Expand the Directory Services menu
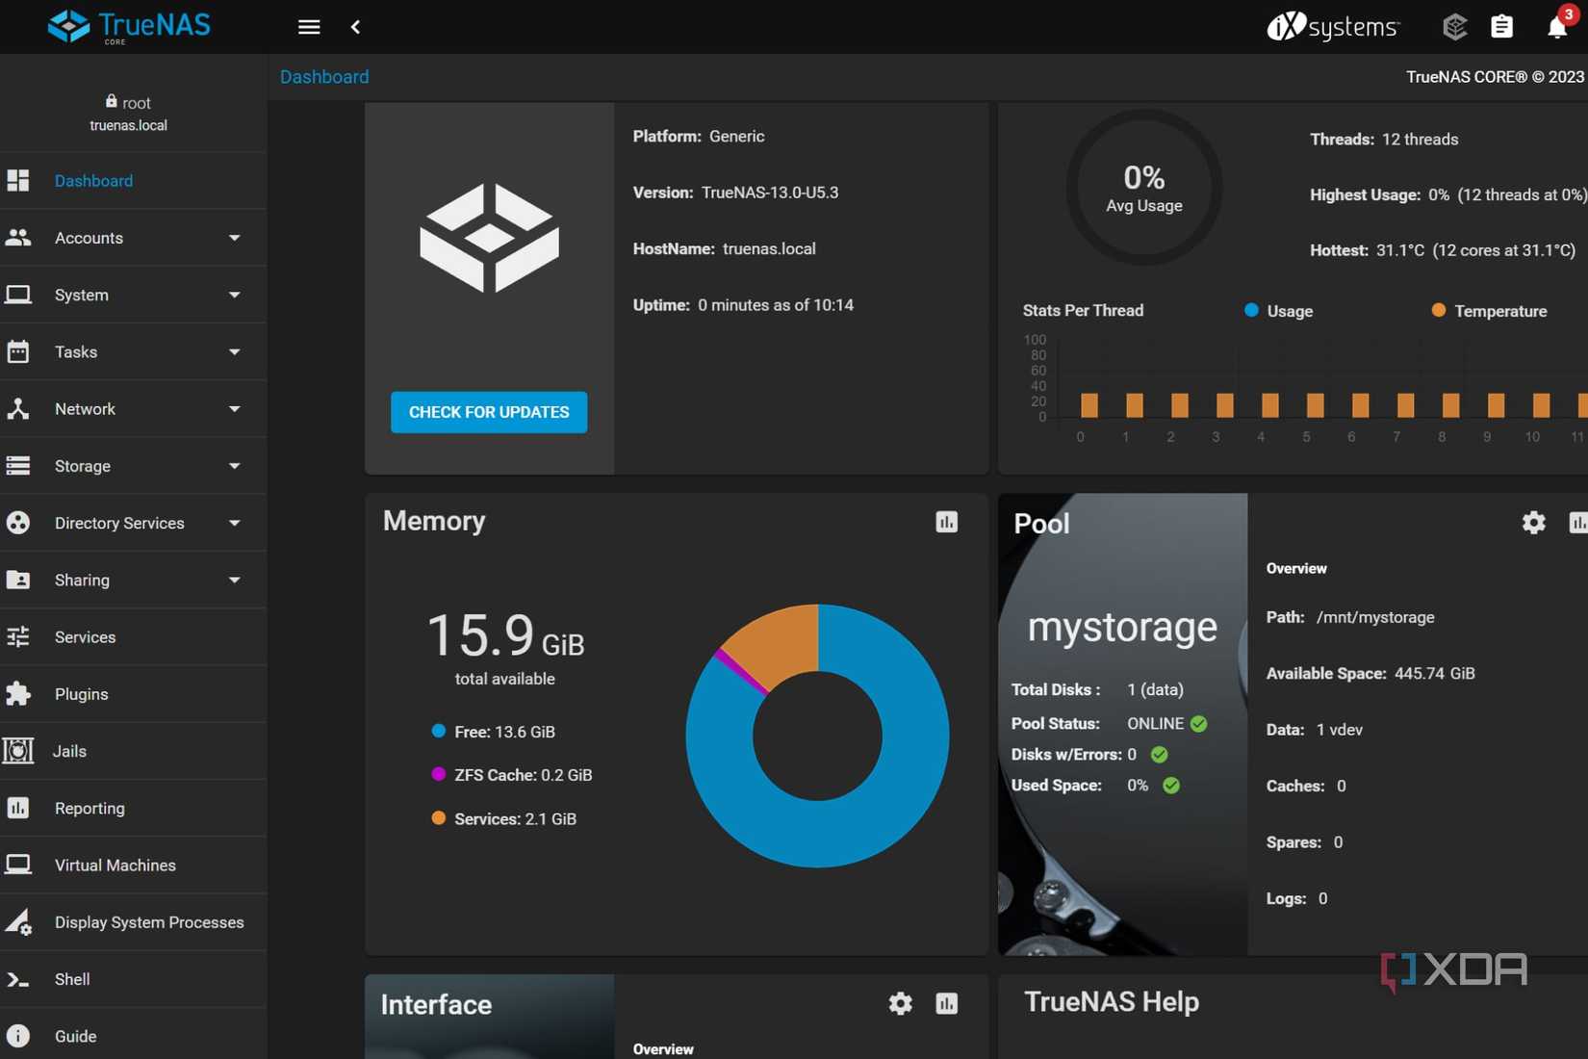 coord(119,523)
